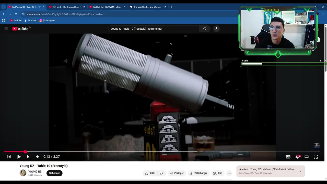Click the YouTube search input field
The image size is (327, 184).
[154, 29]
